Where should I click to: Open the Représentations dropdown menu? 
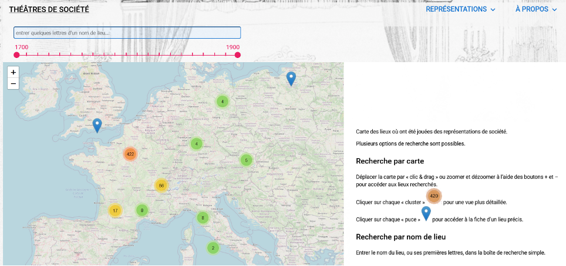(460, 9)
